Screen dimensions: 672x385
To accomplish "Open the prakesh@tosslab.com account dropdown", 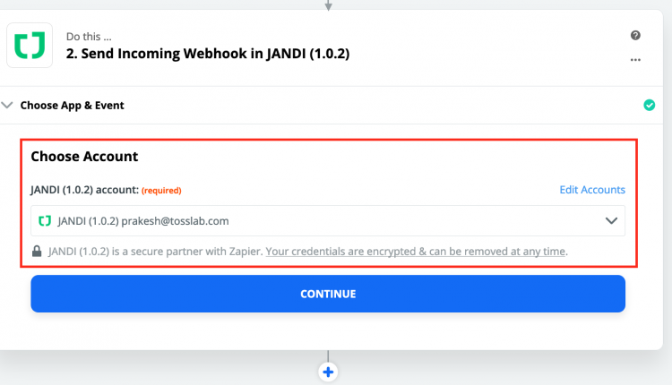I will pyautogui.click(x=328, y=221).
